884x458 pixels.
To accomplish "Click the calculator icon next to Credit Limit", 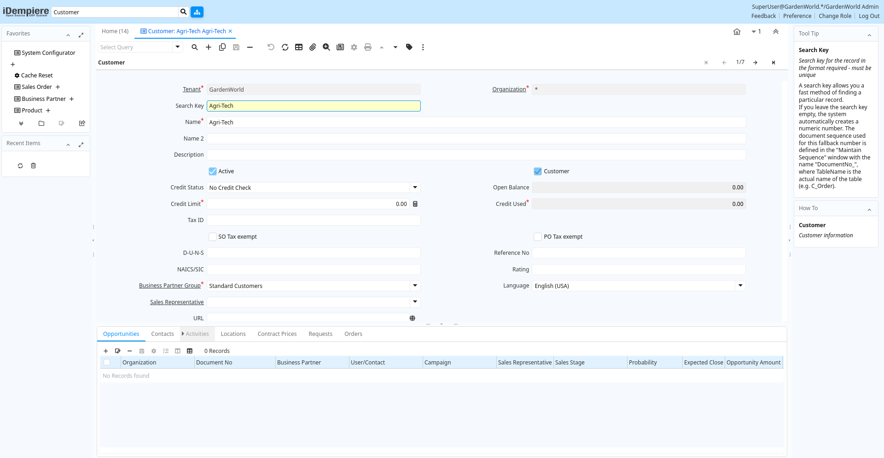I will tap(415, 204).
